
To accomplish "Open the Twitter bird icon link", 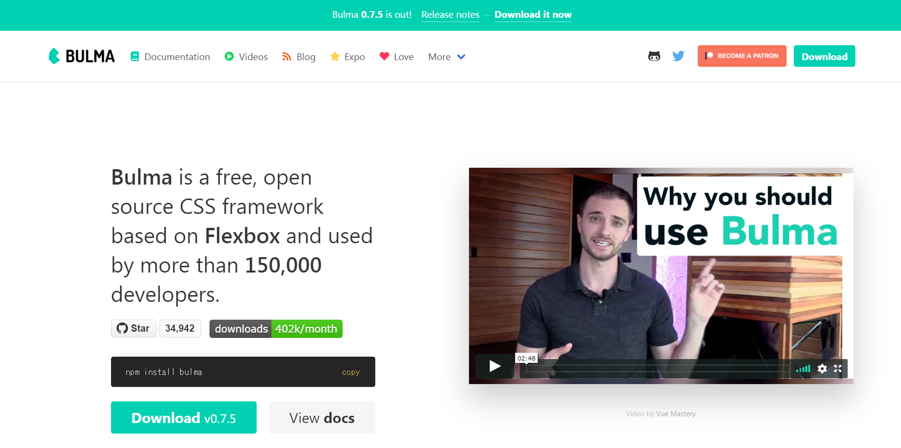I will click(679, 56).
